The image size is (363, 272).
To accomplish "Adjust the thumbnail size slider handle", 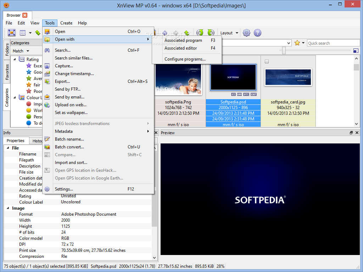I will tap(284, 50).
